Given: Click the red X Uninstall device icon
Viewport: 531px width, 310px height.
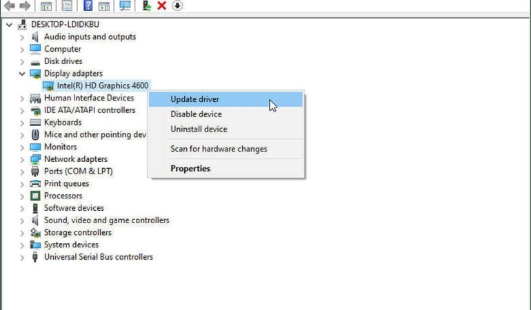Looking at the screenshot, I should coord(162,6).
